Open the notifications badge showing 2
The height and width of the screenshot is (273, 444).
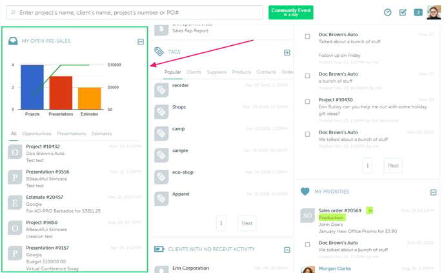point(418,12)
